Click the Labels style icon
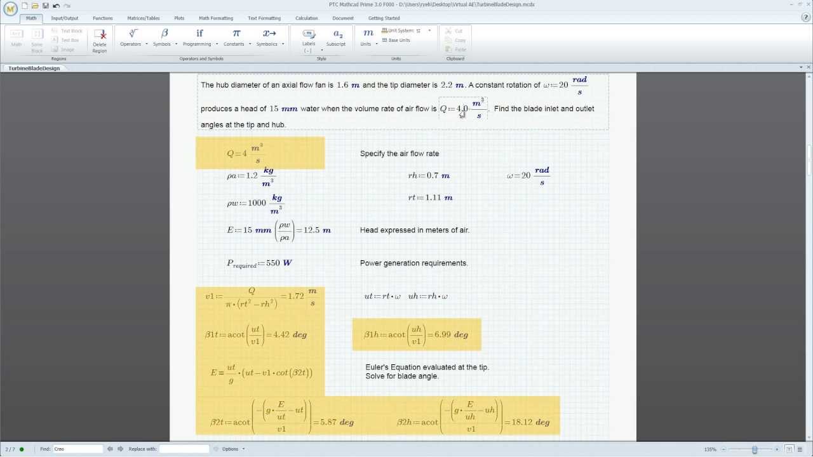 point(309,34)
